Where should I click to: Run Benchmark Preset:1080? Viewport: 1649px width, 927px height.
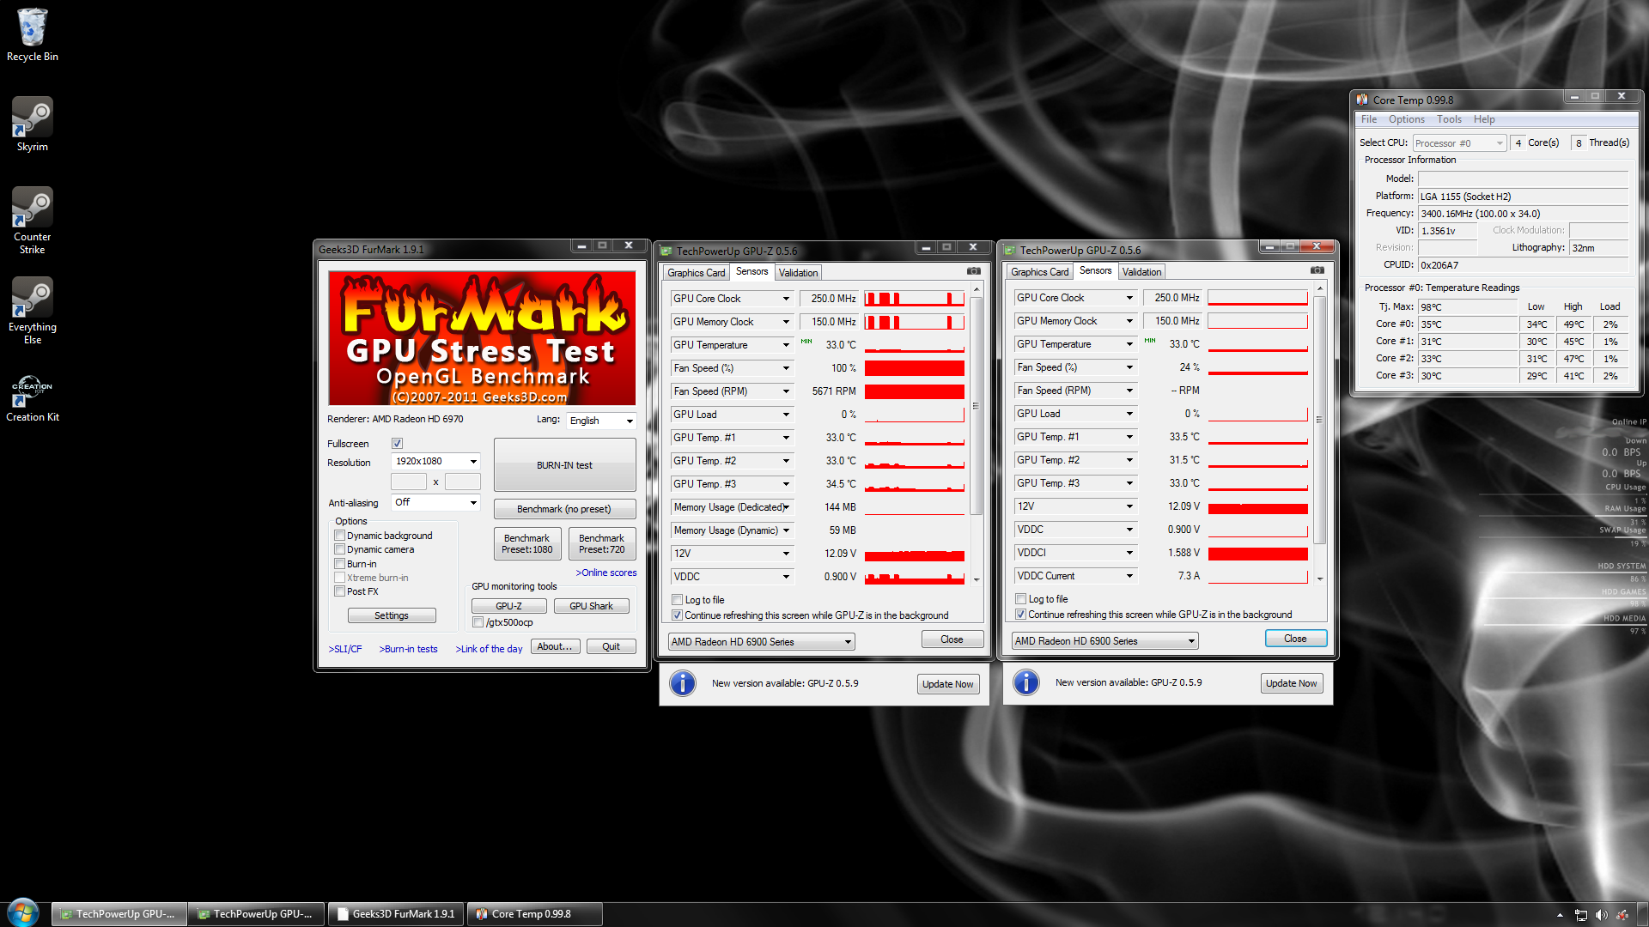click(x=527, y=543)
